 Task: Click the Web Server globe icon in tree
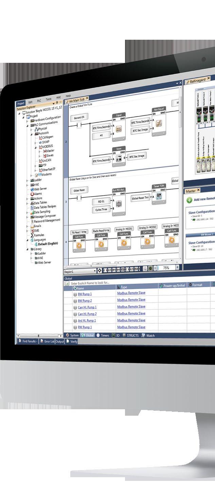click(33, 190)
